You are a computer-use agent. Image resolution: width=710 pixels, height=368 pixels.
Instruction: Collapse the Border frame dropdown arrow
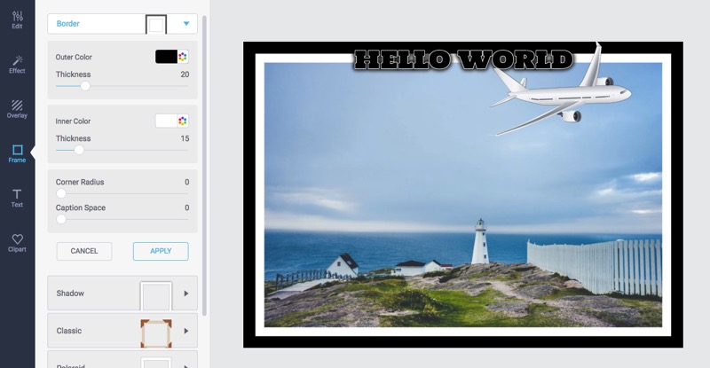[x=186, y=24]
